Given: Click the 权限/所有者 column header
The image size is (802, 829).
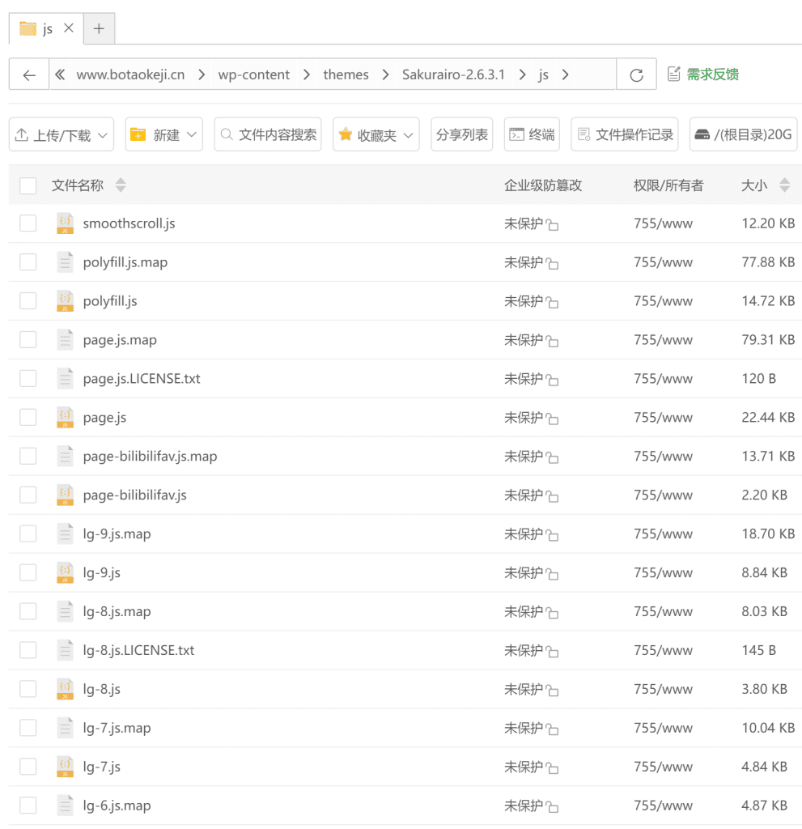Looking at the screenshot, I should 668,185.
